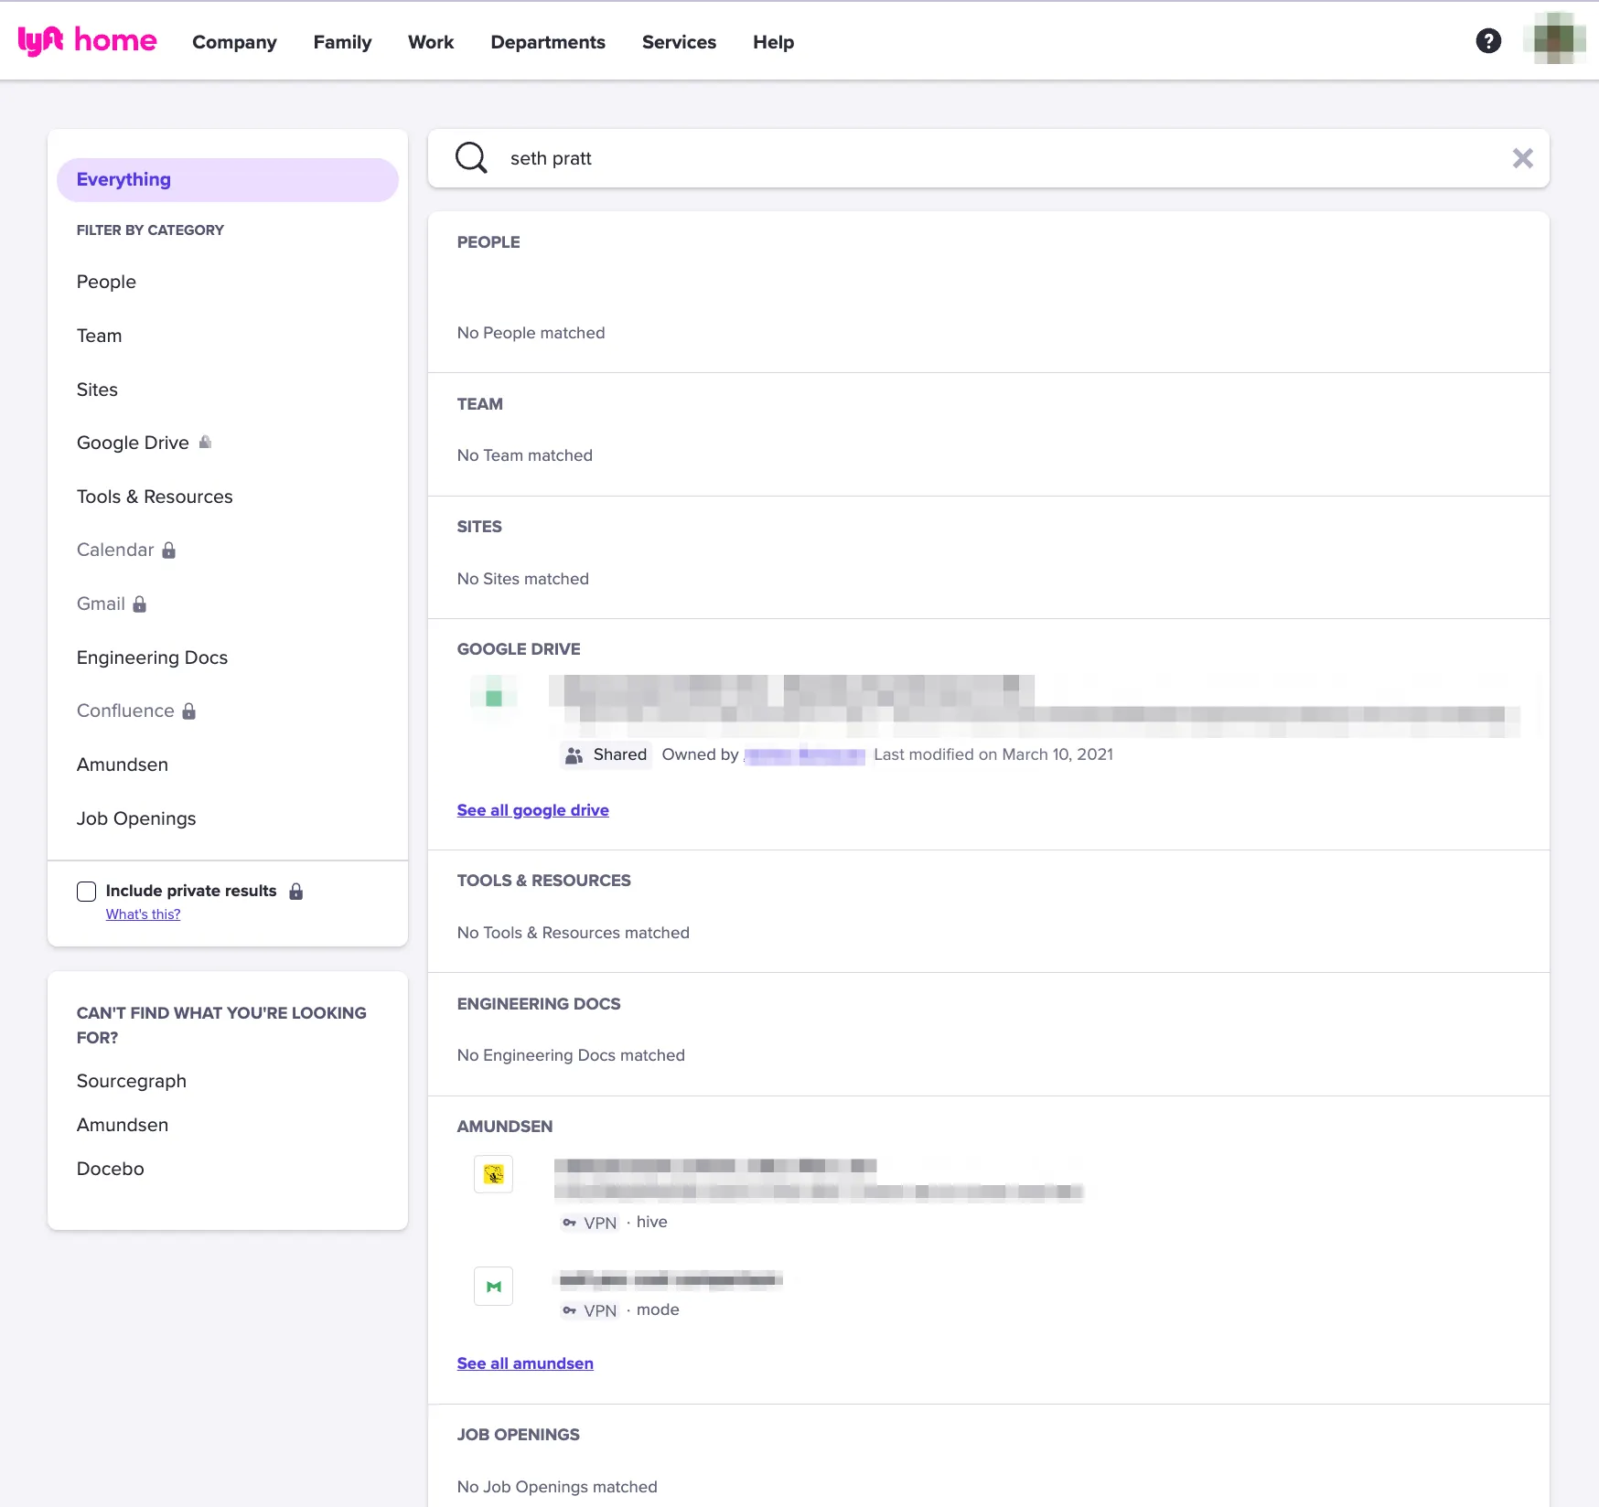Filter by Engineering Docs

coord(152,657)
